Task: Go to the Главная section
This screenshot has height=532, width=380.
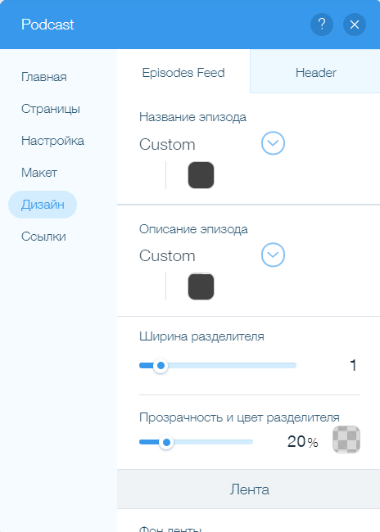Action: point(43,77)
